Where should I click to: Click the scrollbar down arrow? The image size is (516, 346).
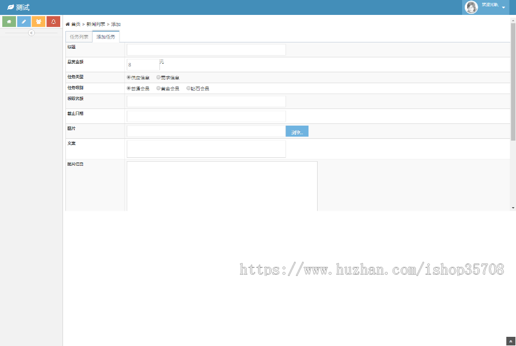[513, 208]
